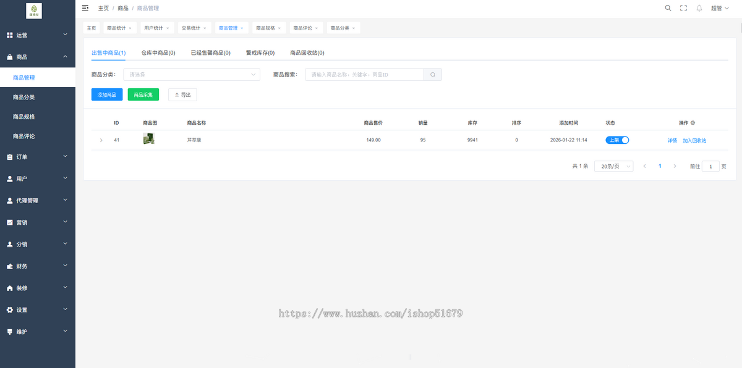742x368 pixels.
Task: Click 商品 in the breadcrumb
Action: point(123,8)
